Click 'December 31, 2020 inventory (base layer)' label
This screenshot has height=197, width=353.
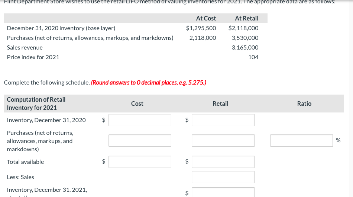pos(61,28)
